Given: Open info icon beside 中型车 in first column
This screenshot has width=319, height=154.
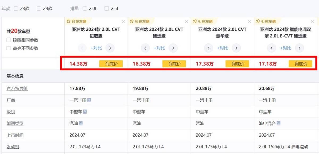Looking at the screenshot, I should click(85, 112).
